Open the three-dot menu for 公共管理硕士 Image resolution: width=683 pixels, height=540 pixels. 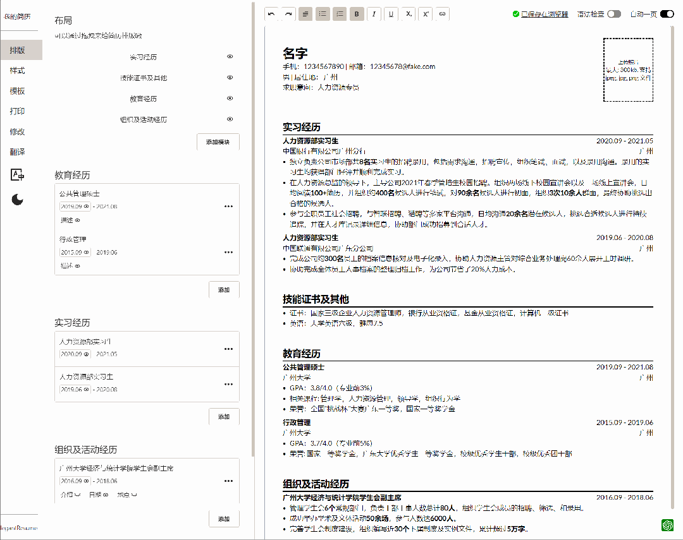(228, 206)
